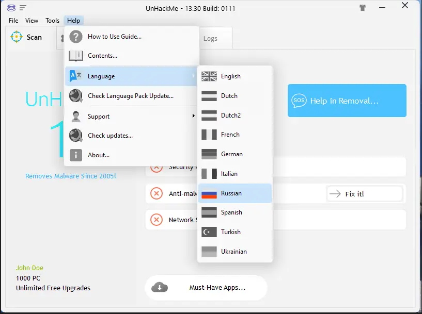Close the open Help menu
This screenshot has width=422, height=314.
[73, 21]
